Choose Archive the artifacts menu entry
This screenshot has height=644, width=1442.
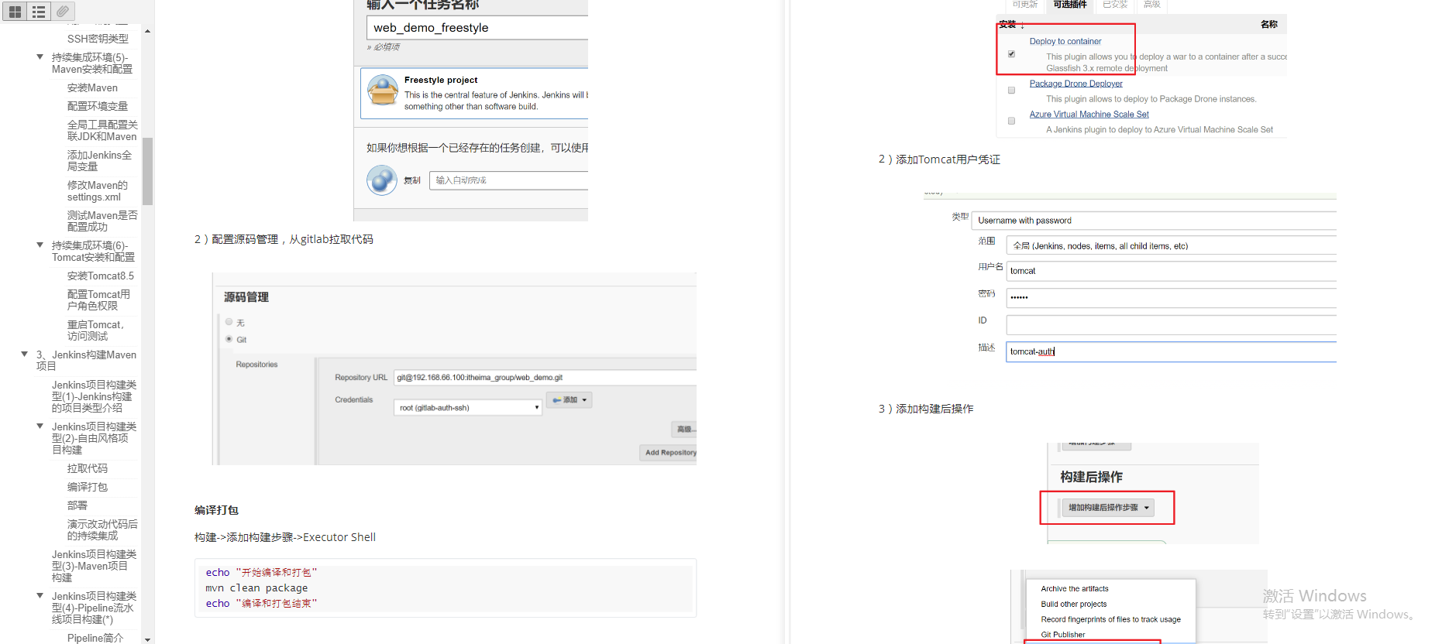point(1075,589)
